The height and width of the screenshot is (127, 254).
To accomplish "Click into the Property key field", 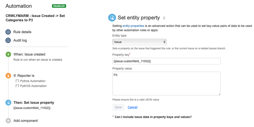I will [166, 61].
